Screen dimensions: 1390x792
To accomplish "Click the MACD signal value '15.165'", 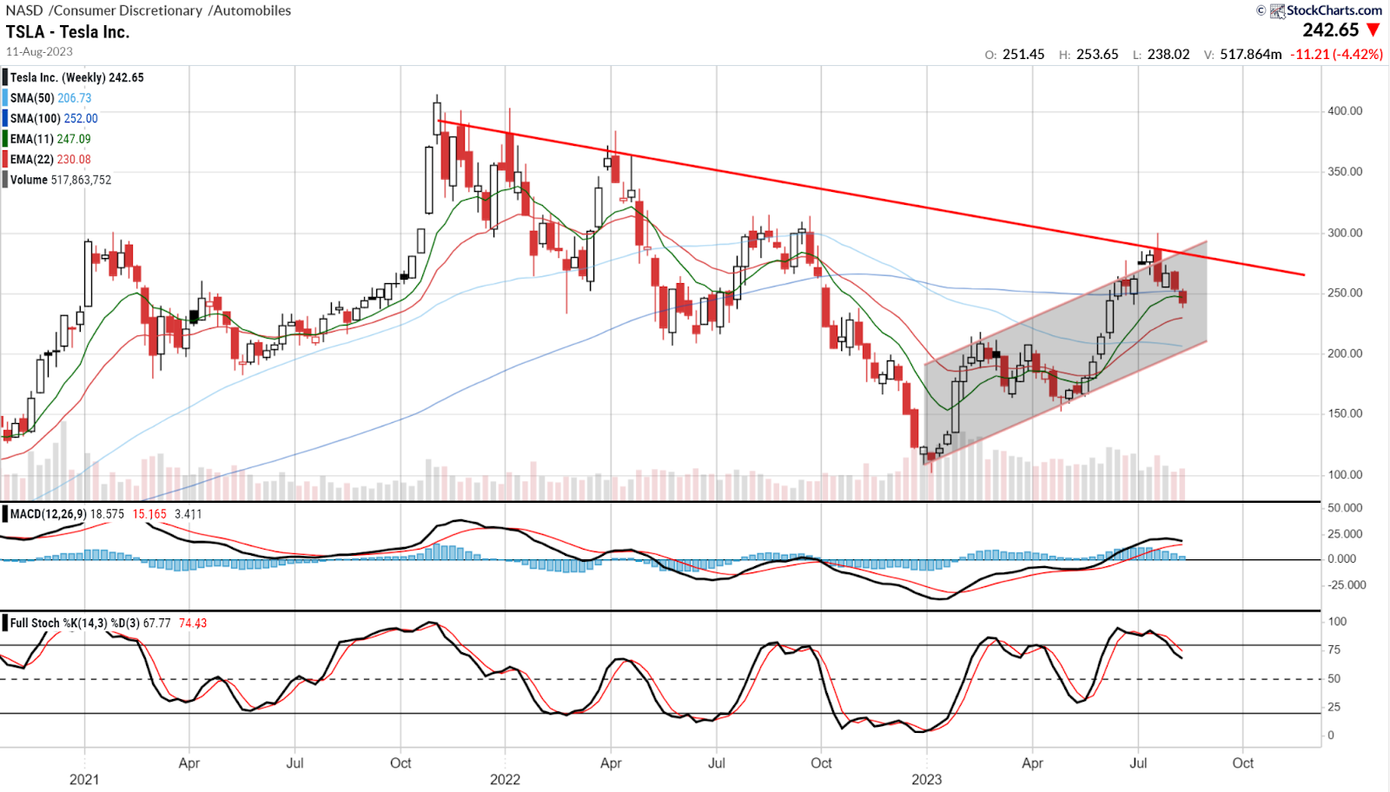I will pos(149,514).
